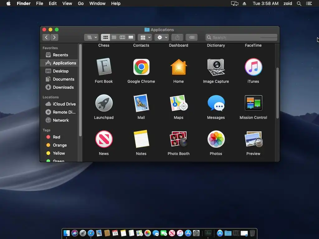This screenshot has height=239, width=319.
Task: Go to Documents in the sidebar
Action: click(x=59, y=79)
